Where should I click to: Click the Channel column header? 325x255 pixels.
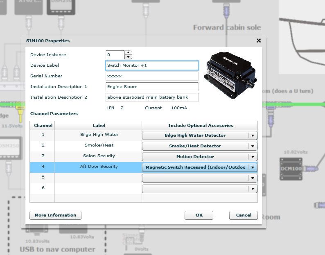coord(42,125)
